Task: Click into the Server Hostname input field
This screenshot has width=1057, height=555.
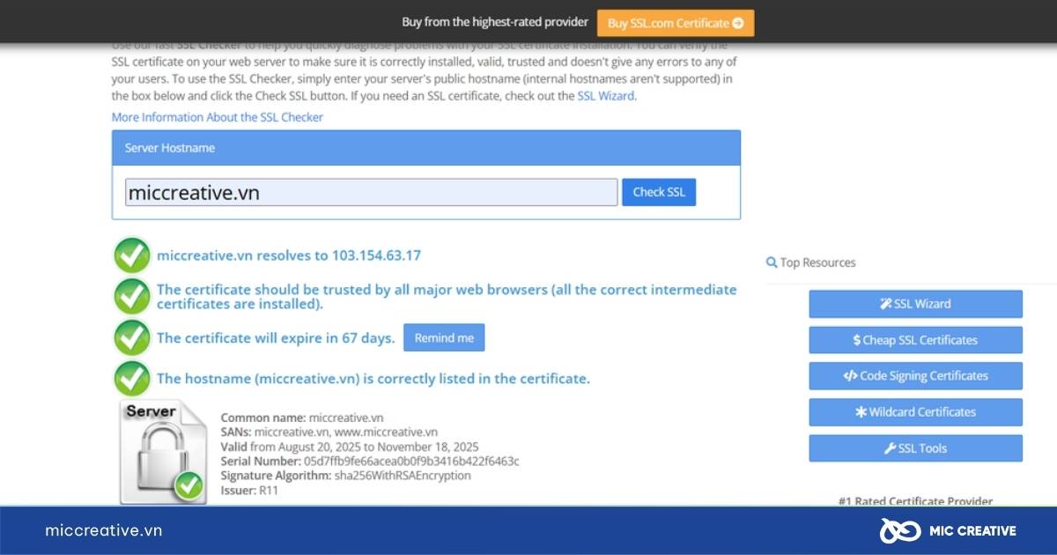Action: (371, 192)
